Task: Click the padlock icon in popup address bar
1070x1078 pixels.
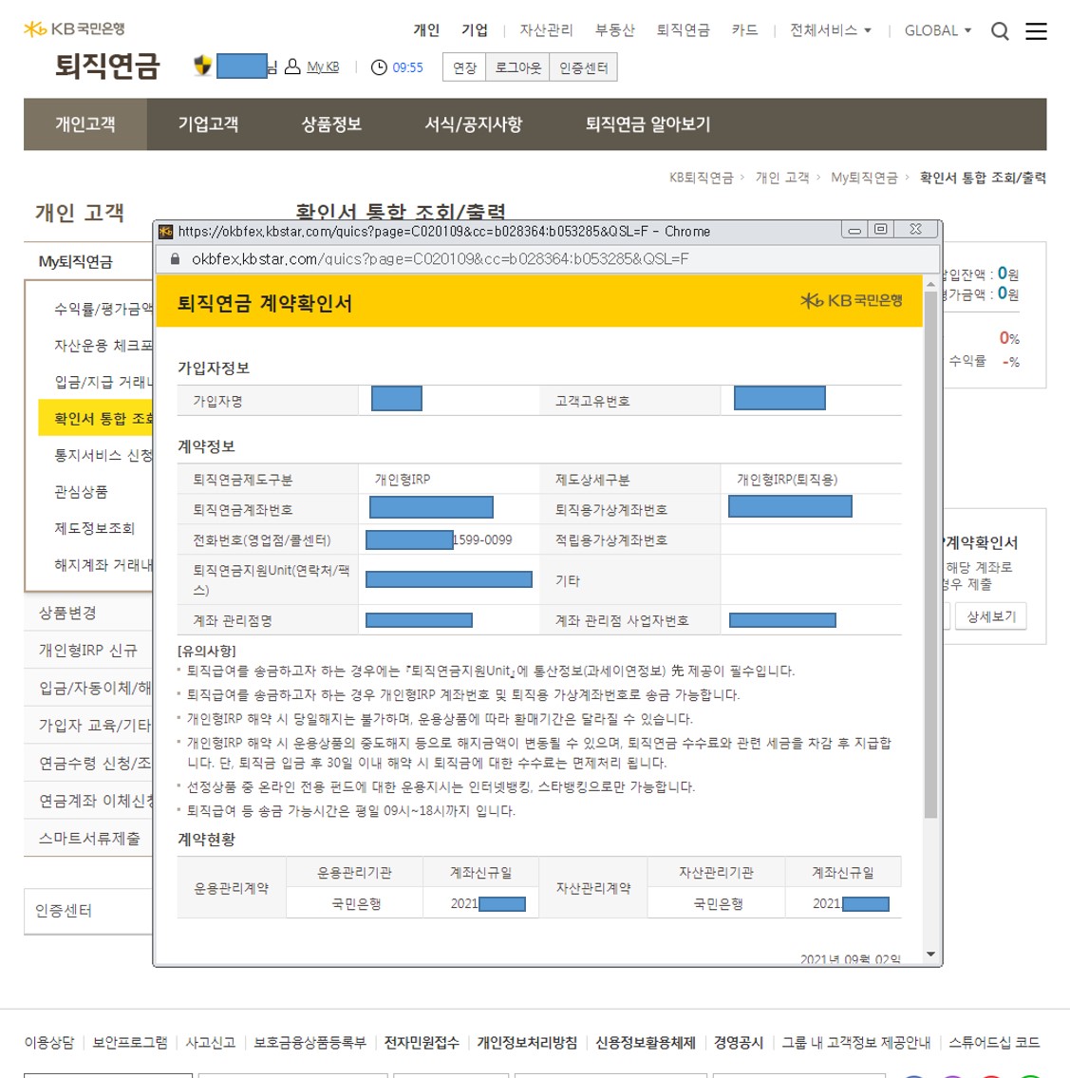Action: click(175, 259)
